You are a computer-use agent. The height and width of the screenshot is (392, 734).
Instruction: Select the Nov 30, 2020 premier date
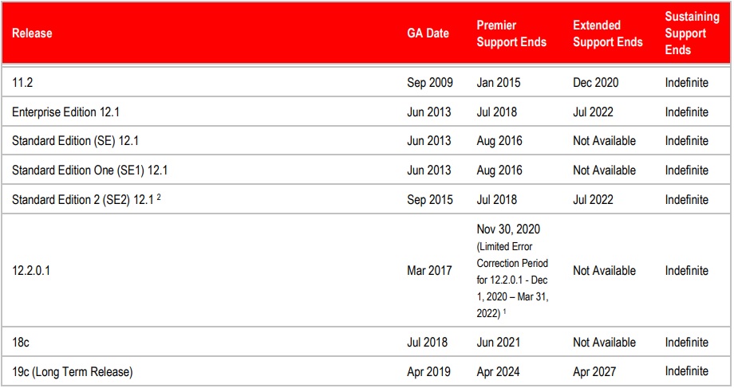click(x=508, y=229)
